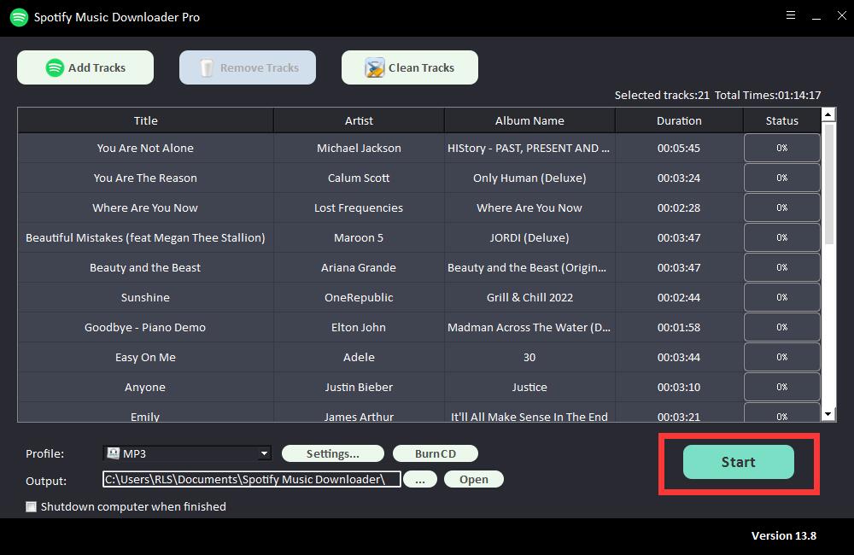Click the BurnCD button
Image resolution: width=854 pixels, height=555 pixels.
(435, 453)
